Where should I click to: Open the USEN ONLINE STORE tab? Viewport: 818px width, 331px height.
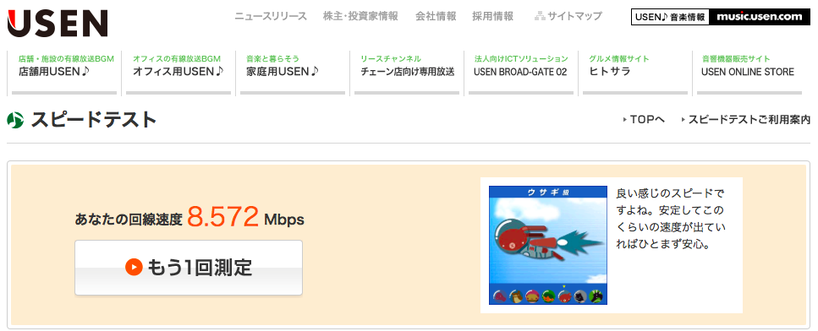[749, 73]
